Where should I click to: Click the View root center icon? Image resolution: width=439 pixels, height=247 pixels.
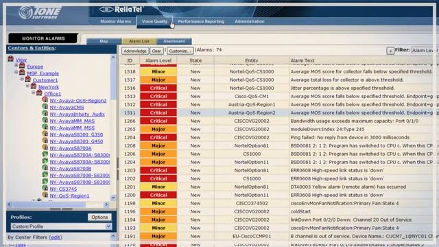point(11,58)
